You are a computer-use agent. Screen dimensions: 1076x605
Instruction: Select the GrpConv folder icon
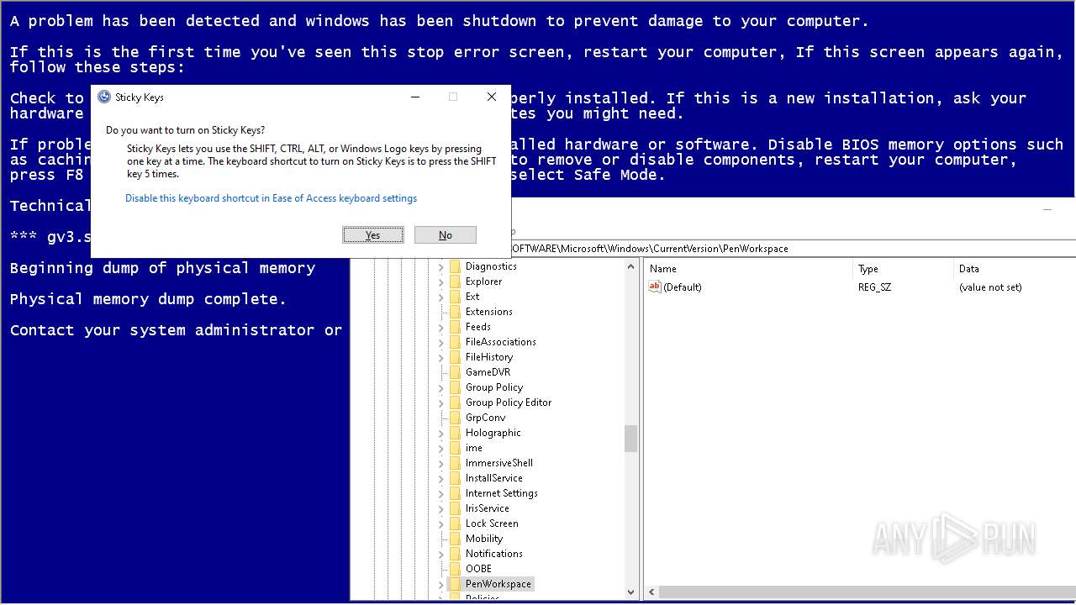click(x=455, y=418)
